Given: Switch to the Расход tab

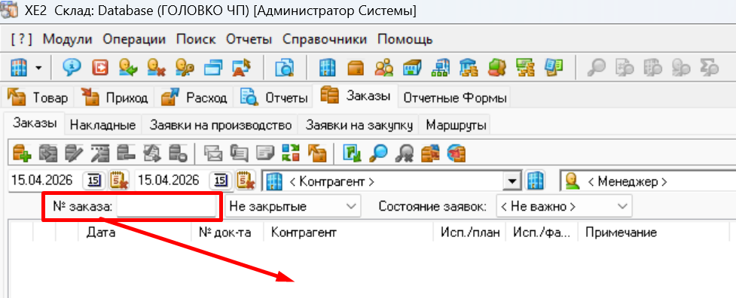Looking at the screenshot, I should (x=194, y=98).
